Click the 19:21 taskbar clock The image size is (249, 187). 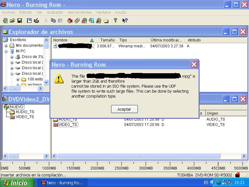point(239,183)
